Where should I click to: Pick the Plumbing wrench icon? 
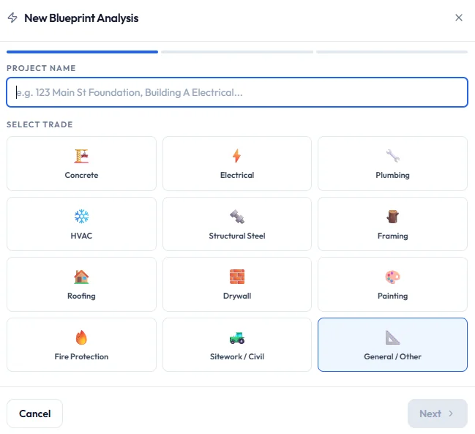click(x=392, y=156)
